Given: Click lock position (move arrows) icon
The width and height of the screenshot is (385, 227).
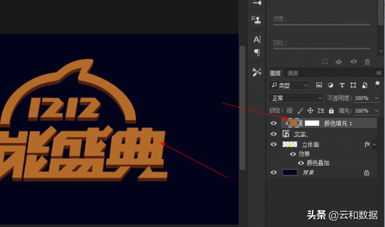Looking at the screenshot, I should coord(310,111).
